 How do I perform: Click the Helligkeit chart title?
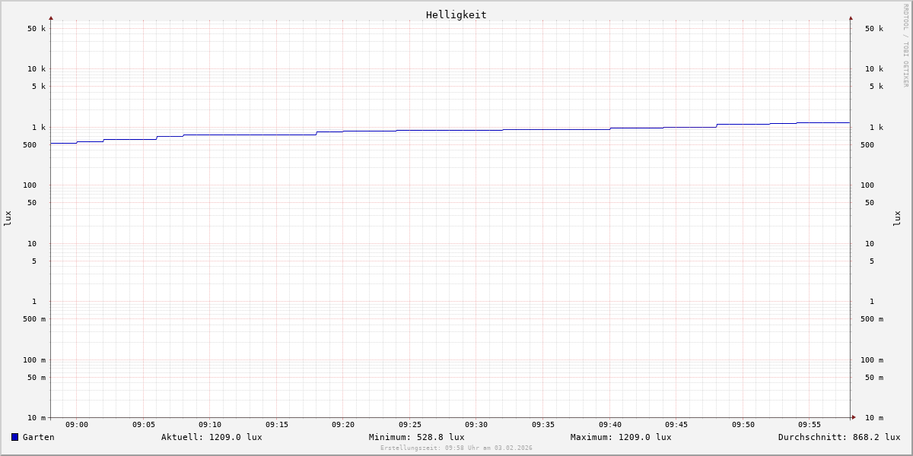click(456, 14)
